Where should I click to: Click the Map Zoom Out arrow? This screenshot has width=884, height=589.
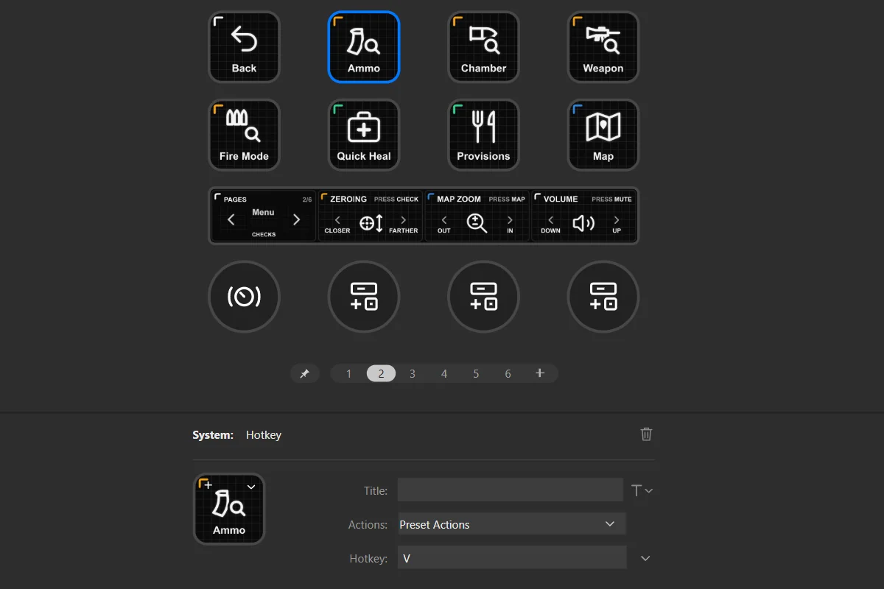click(x=444, y=220)
